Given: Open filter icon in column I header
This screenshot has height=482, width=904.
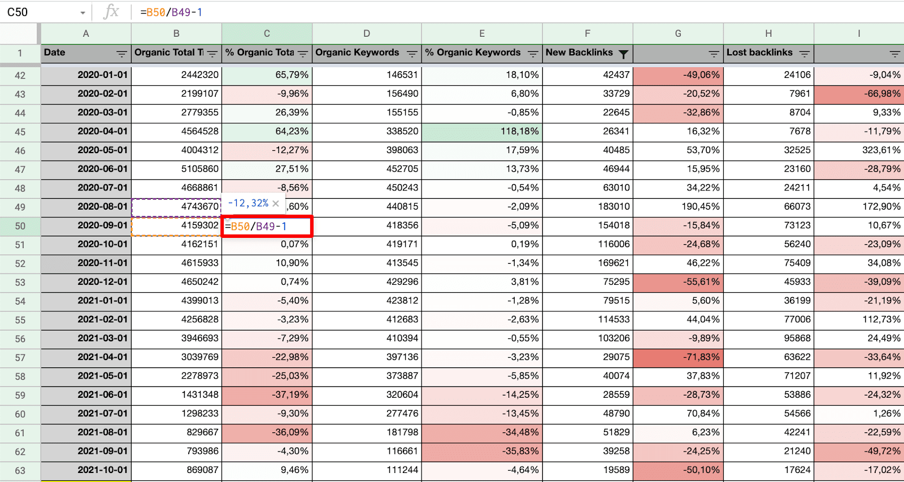Looking at the screenshot, I should 894,54.
